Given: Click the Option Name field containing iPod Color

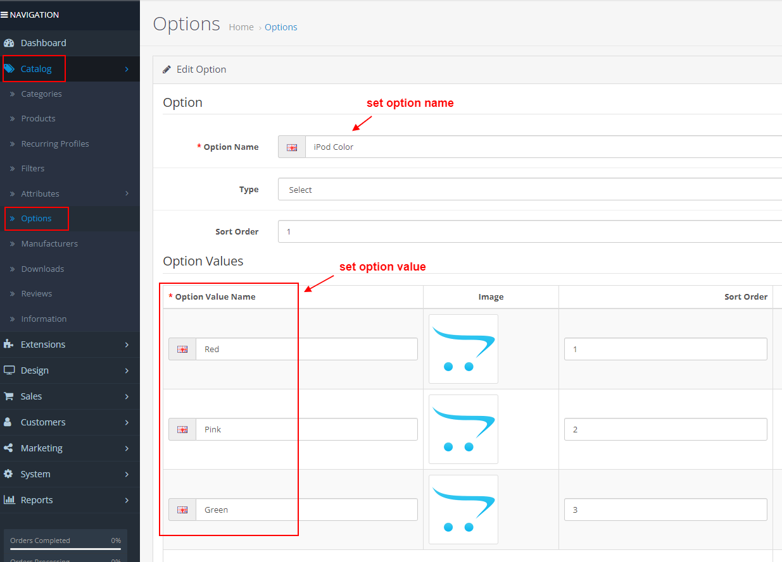Looking at the screenshot, I should (x=443, y=147).
